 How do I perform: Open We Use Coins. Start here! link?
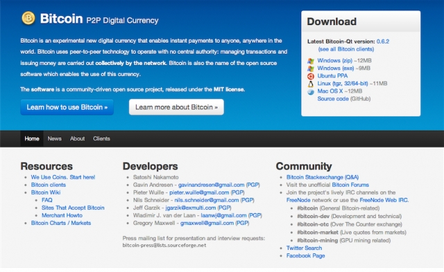coord(63,177)
